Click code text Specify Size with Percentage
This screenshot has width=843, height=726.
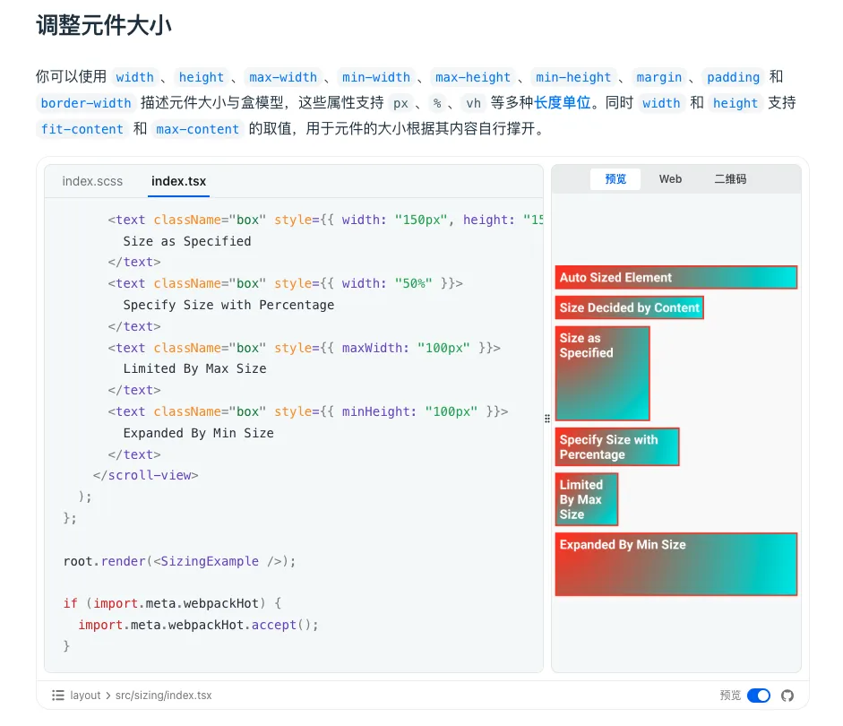pyautogui.click(x=228, y=305)
